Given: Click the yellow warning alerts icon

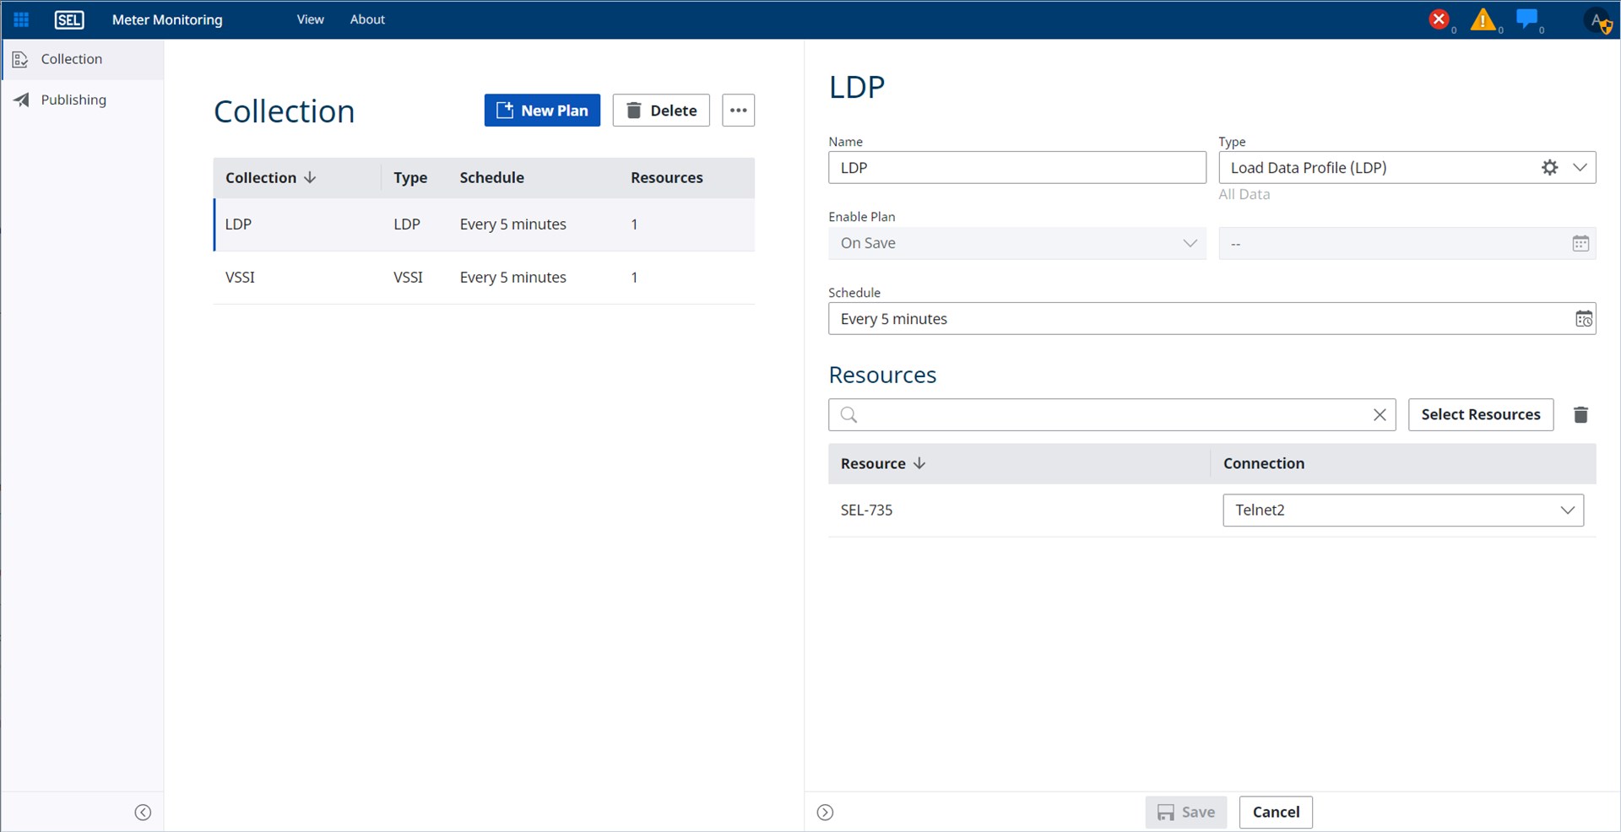Looking at the screenshot, I should tap(1483, 19).
